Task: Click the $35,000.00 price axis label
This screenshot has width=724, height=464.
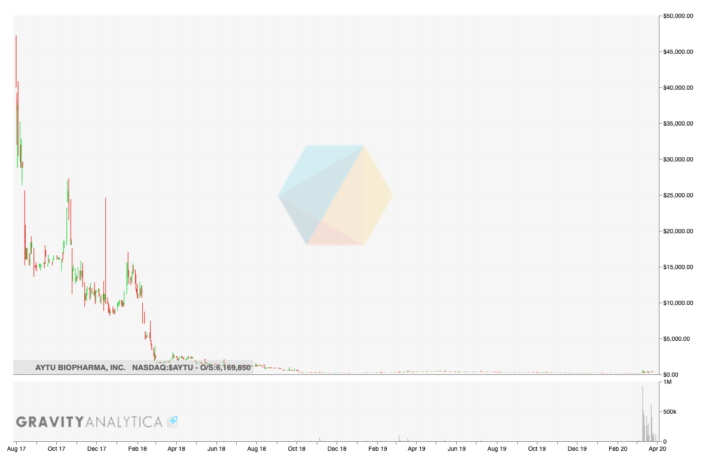Action: coord(678,124)
